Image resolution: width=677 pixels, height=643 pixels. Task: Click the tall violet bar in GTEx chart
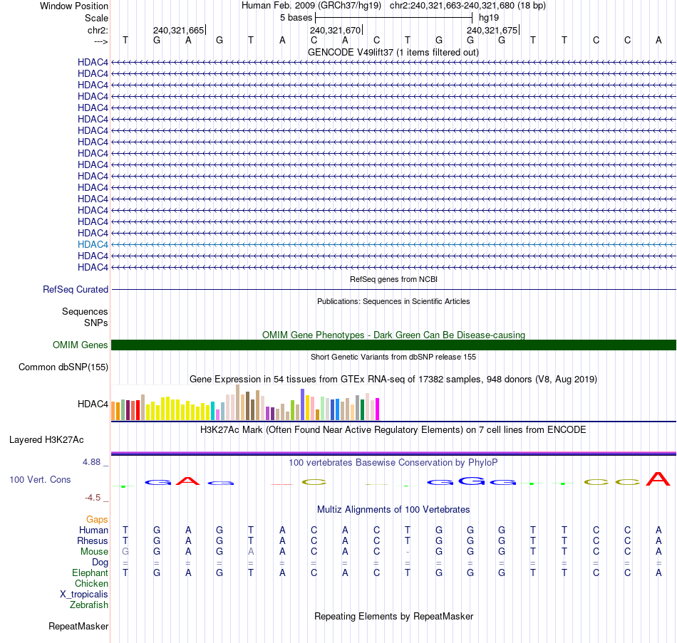pyautogui.click(x=303, y=404)
